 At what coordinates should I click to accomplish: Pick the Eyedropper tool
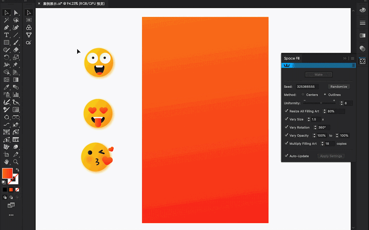[x=6, y=87]
